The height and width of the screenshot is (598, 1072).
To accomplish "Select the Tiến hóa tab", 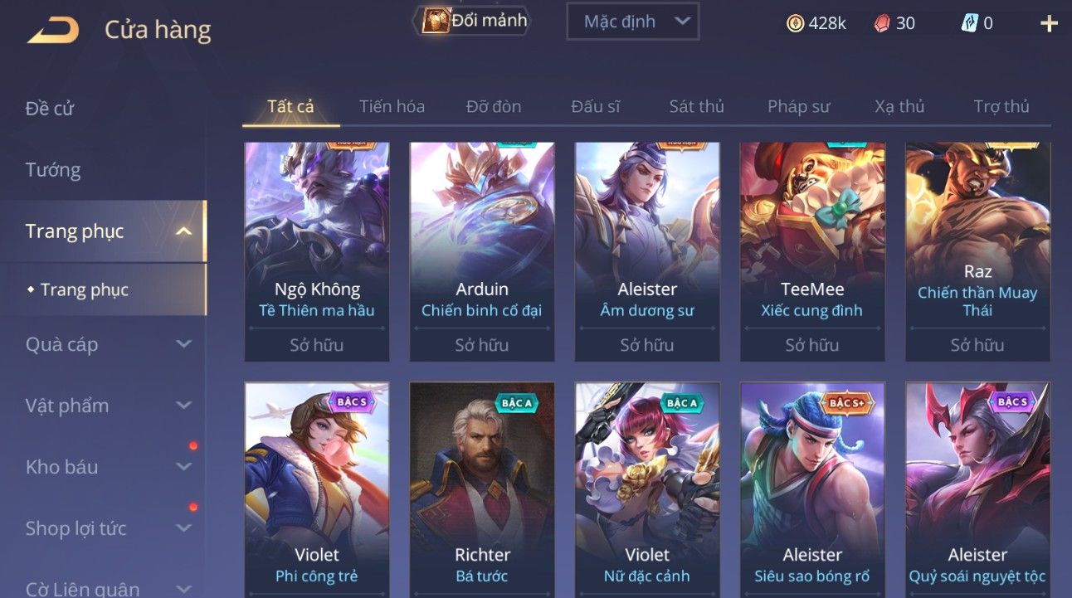I will pyautogui.click(x=392, y=106).
